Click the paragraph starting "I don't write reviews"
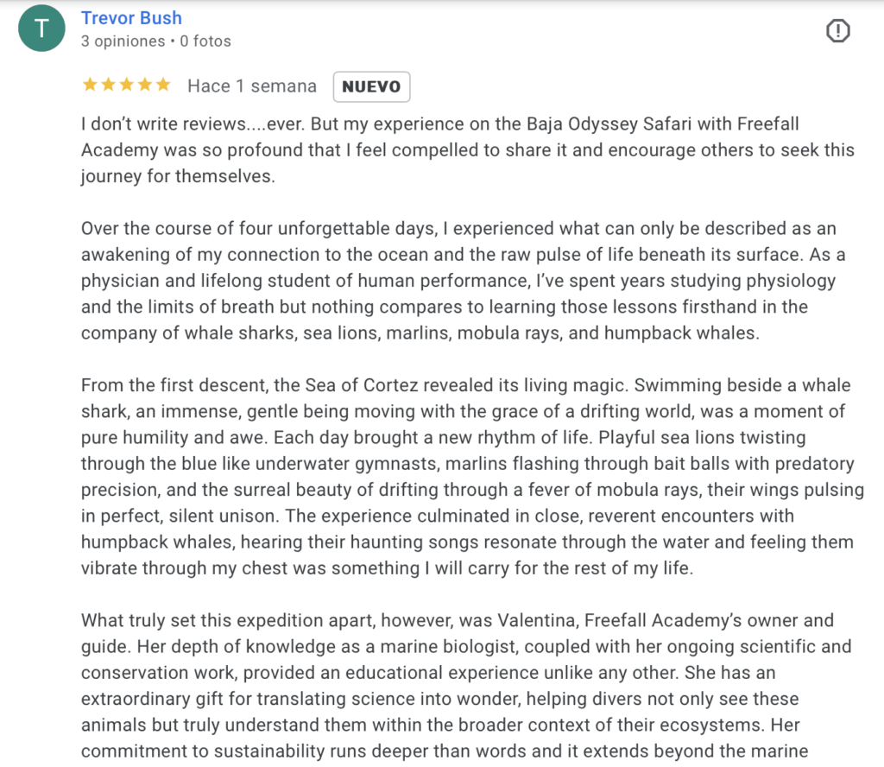The width and height of the screenshot is (884, 767). (x=466, y=149)
